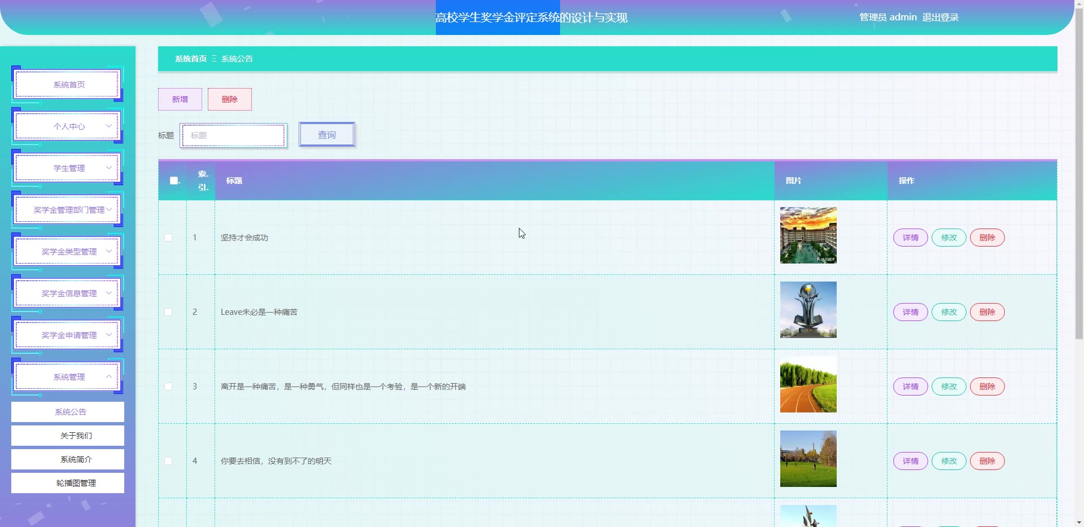This screenshot has width=1084, height=527.
Task: Check the box for row 你要去相信
Action: 168,461
